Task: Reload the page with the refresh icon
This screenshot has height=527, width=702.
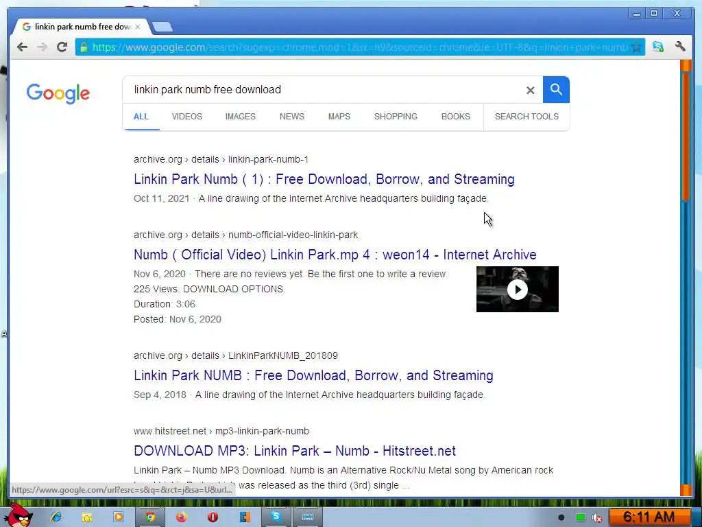Action: click(62, 47)
